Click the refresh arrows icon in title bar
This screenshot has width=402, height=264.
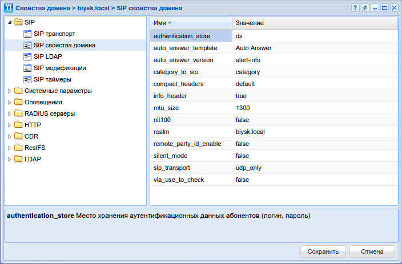365,9
